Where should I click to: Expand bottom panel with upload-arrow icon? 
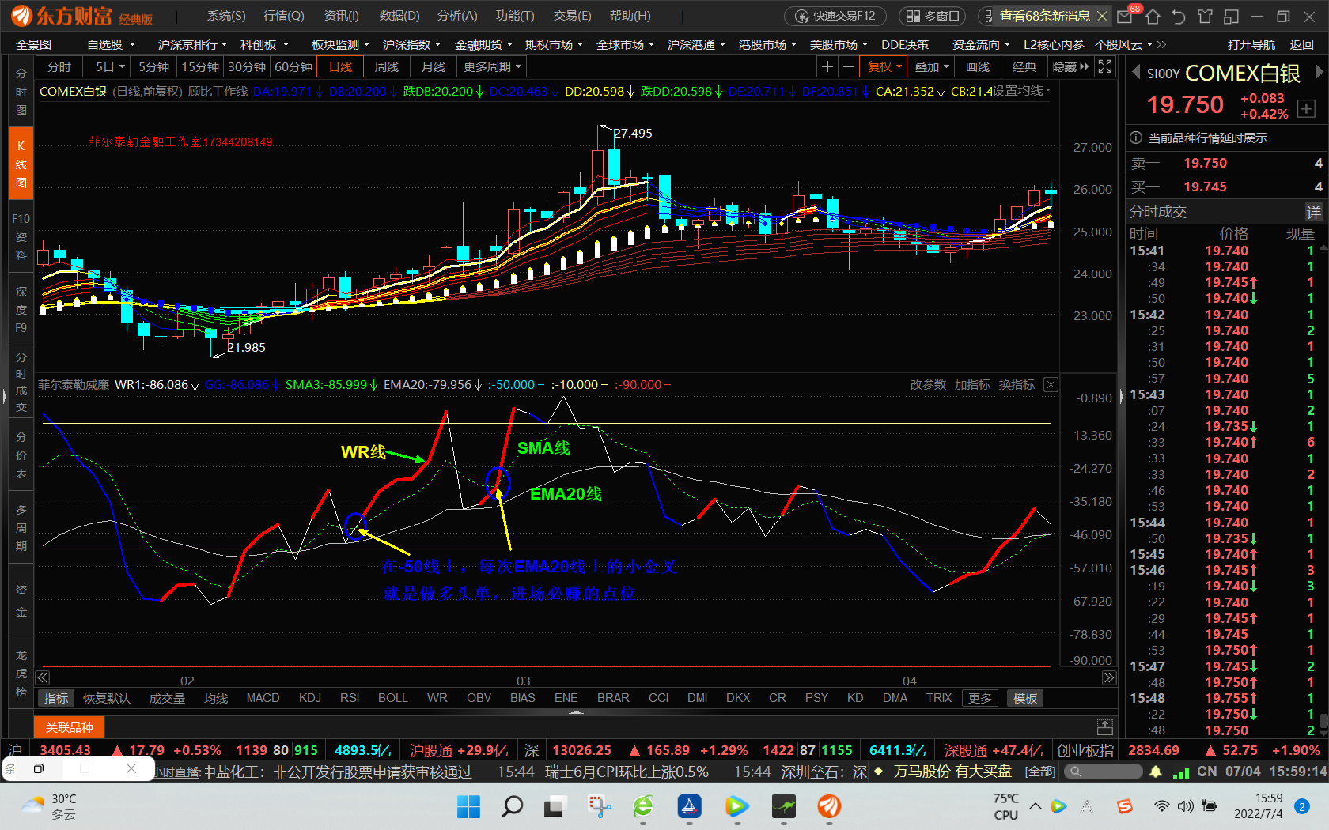1105,726
